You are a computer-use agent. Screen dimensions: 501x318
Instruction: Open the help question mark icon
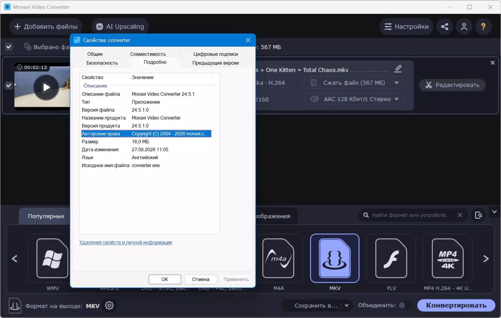[x=483, y=26]
